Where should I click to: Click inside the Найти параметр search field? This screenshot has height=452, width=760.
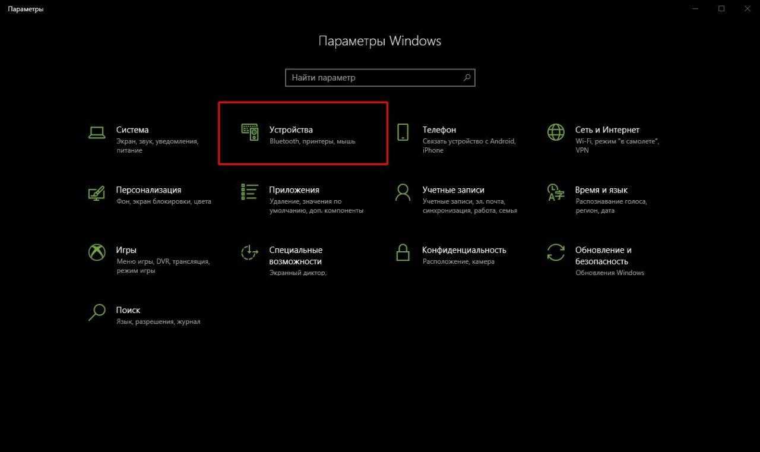point(374,78)
